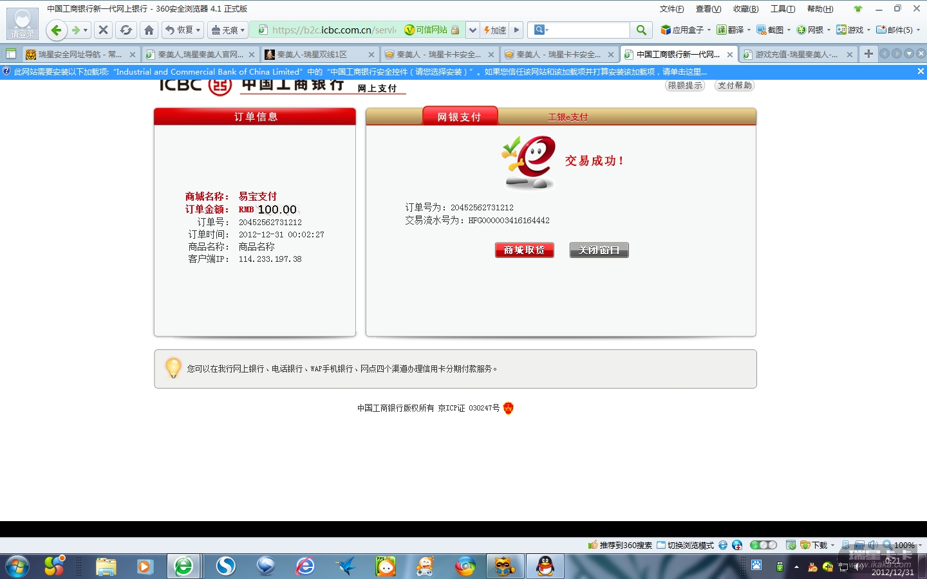Stop loading with the X toolbar button
The image size is (927, 579).
point(103,30)
